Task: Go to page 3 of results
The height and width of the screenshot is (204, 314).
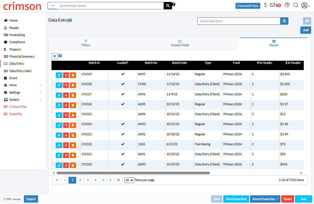Action: pyautogui.click(x=88, y=180)
